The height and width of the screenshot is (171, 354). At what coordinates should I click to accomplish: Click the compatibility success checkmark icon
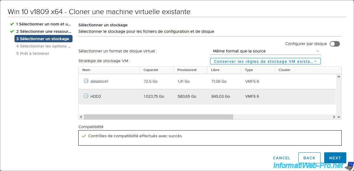84,136
